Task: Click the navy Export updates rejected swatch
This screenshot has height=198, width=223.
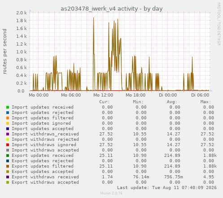Action: pyautogui.click(x=8, y=161)
